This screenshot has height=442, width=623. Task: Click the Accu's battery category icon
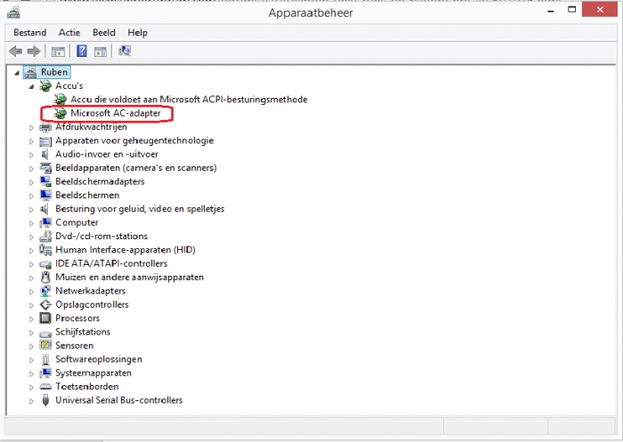[45, 85]
